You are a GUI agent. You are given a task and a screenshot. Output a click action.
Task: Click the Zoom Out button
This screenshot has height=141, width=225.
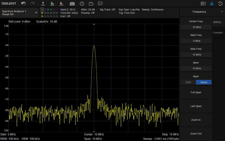pyautogui.click(x=196, y=134)
